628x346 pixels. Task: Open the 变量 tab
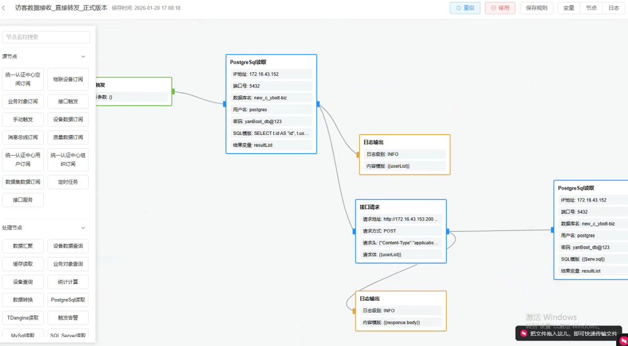pos(568,8)
